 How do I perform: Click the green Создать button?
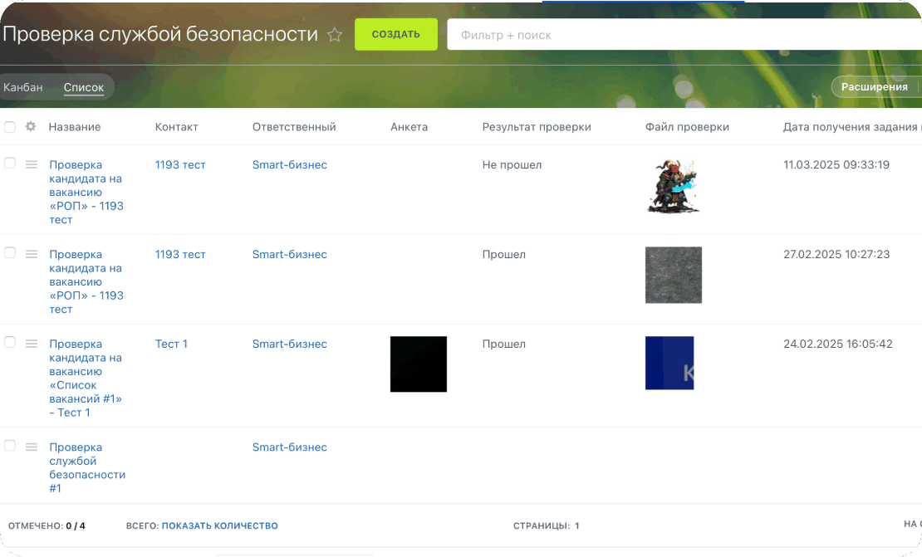coord(395,35)
